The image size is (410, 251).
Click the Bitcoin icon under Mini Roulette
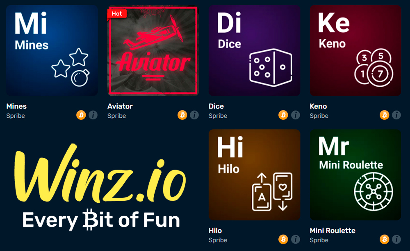click(x=385, y=239)
